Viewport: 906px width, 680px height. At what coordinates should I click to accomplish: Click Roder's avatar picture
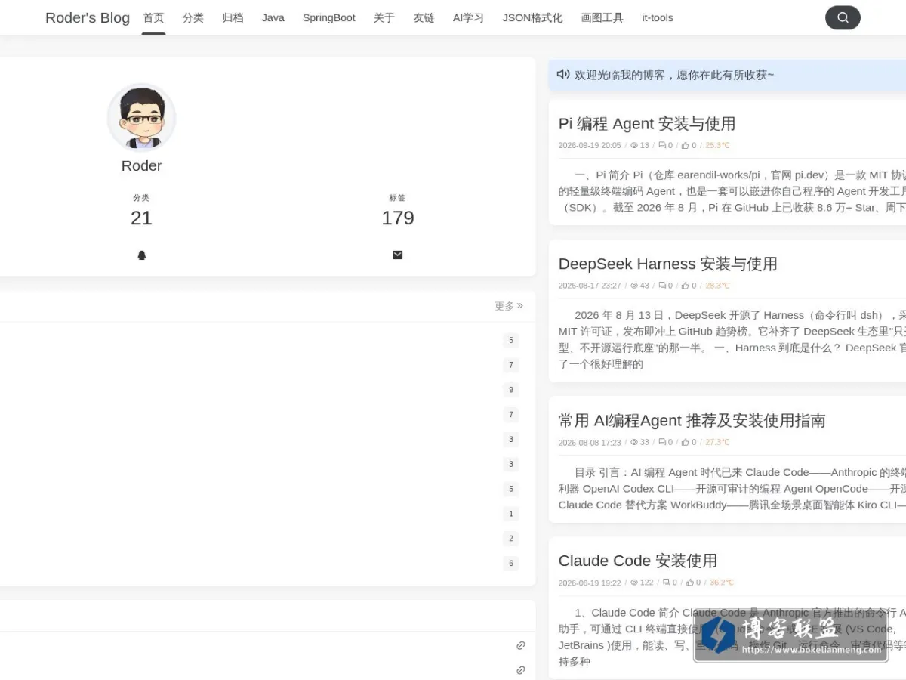coord(141,118)
